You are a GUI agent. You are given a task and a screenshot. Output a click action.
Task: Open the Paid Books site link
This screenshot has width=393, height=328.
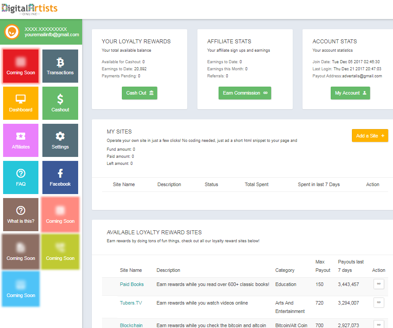pyautogui.click(x=132, y=284)
